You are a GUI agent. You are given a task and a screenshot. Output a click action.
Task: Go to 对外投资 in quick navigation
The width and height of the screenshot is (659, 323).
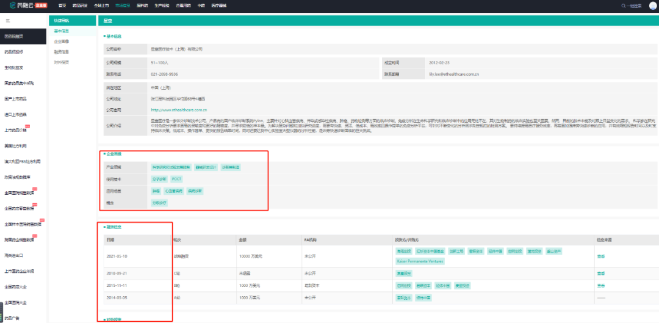62,62
